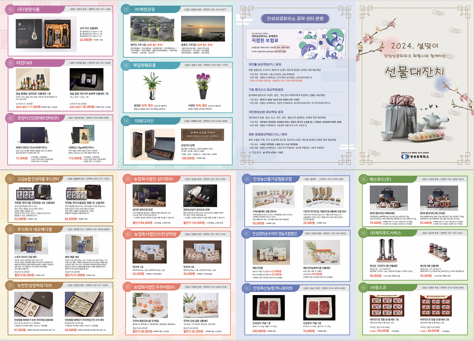
Task: Click the 70,000원 price of 안성한우 마음 2호
Action: (x=309, y=331)
